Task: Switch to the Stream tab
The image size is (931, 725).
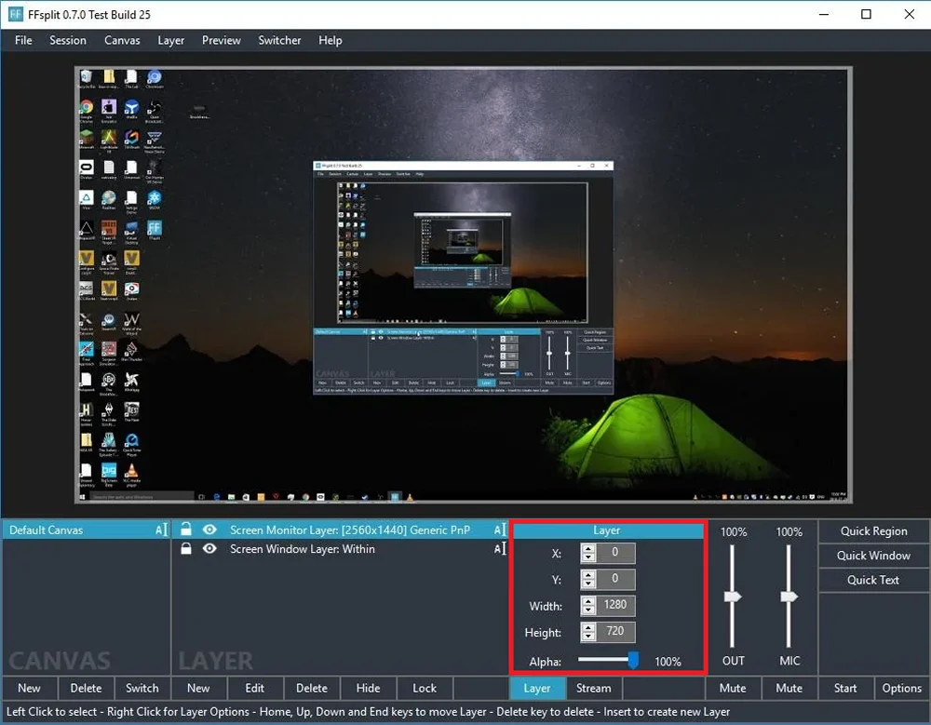Action: point(593,689)
